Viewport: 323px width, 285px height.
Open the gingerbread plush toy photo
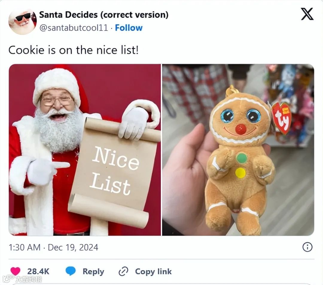click(238, 150)
